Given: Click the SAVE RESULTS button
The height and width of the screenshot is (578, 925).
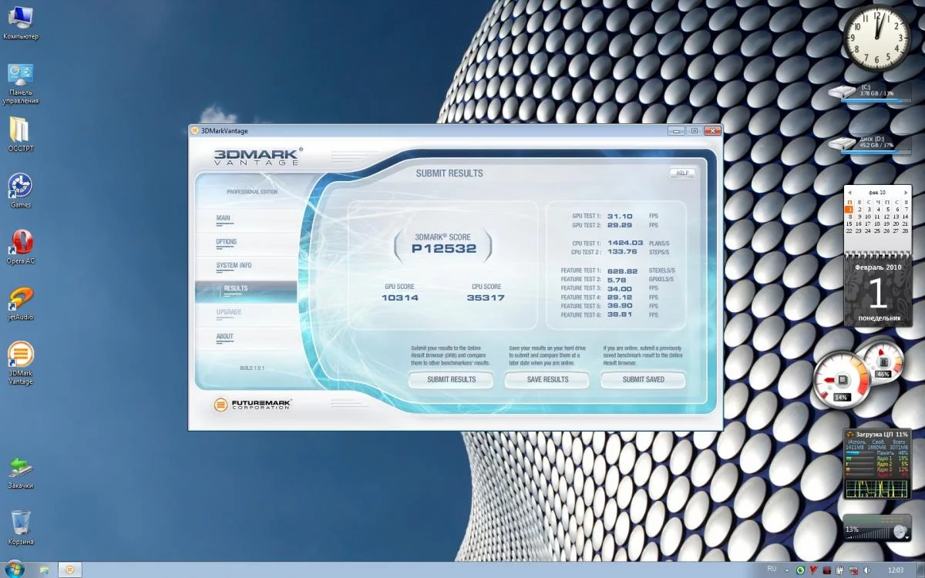Looking at the screenshot, I should (547, 379).
